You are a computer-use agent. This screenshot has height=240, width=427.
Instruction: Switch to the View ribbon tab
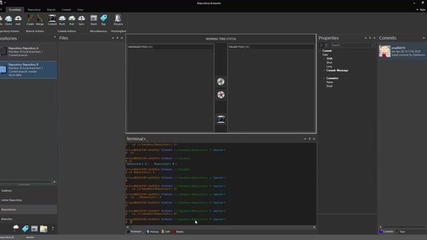pos(80,9)
